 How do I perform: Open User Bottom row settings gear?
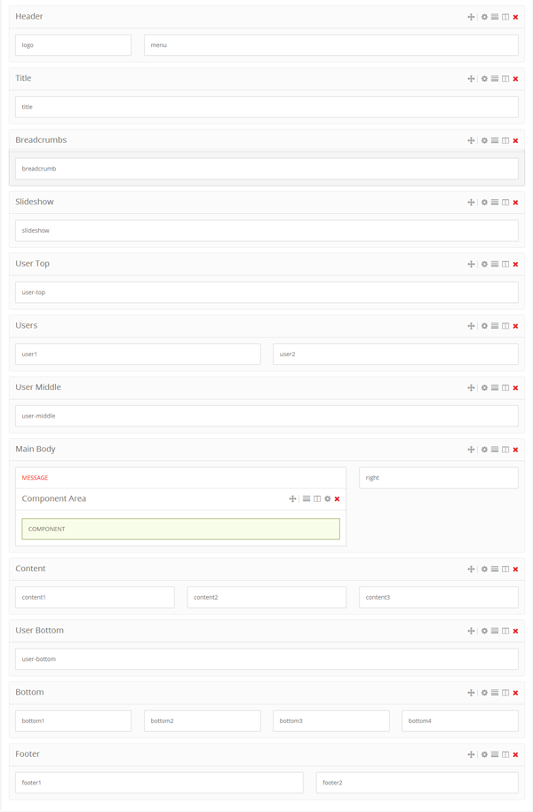coord(484,631)
